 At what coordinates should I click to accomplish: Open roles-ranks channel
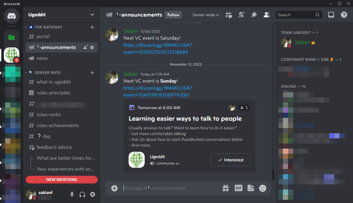point(61,115)
